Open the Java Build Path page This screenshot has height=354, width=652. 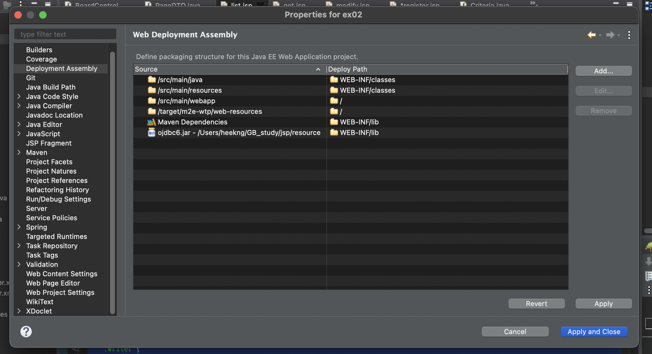point(51,87)
